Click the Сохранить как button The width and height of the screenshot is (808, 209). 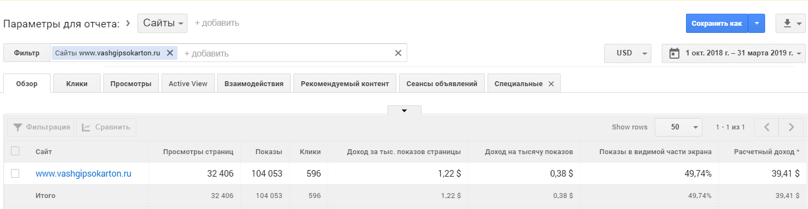717,23
